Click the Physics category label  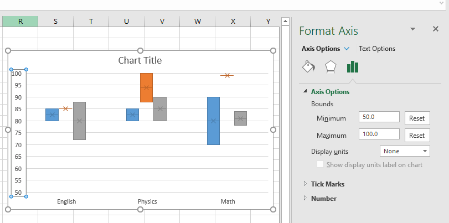coord(147,201)
